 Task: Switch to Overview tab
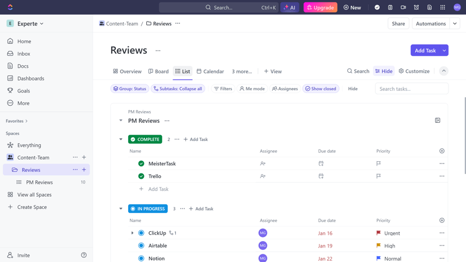127,71
